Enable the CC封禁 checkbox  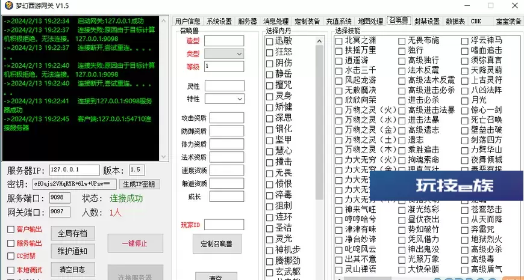point(11,256)
